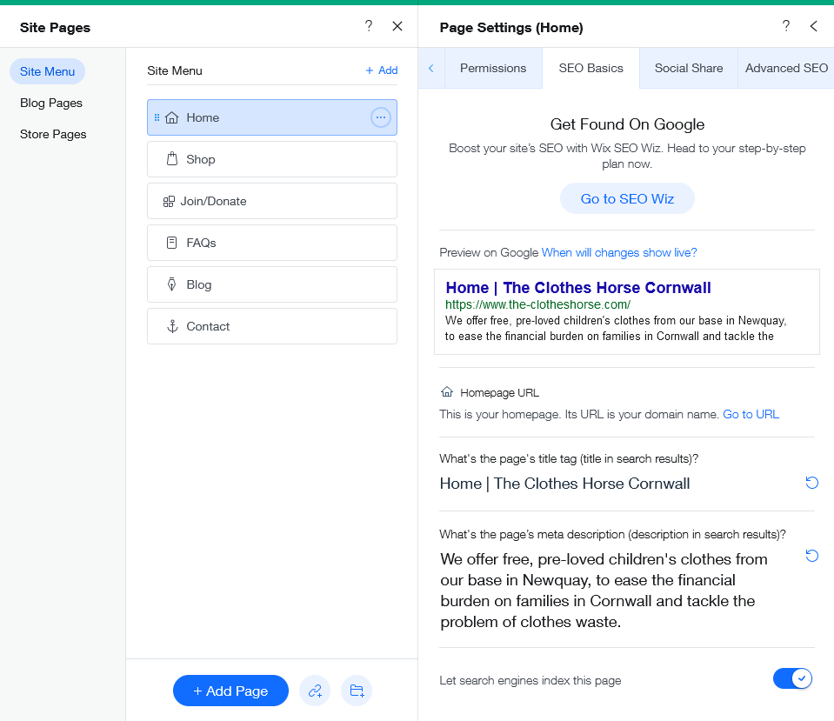Click Let search engines index this page

click(x=530, y=680)
